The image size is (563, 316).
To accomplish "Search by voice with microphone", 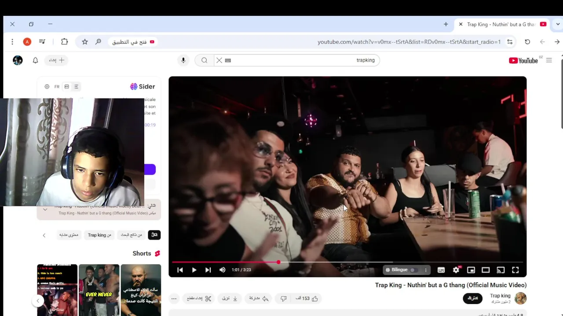I will (183, 60).
